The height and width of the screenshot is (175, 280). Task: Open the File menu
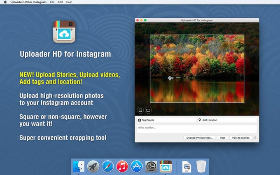[x=52, y=2]
